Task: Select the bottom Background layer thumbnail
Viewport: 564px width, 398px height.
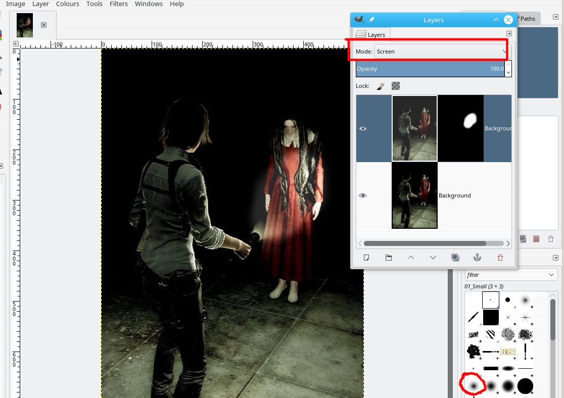Action: tap(414, 195)
